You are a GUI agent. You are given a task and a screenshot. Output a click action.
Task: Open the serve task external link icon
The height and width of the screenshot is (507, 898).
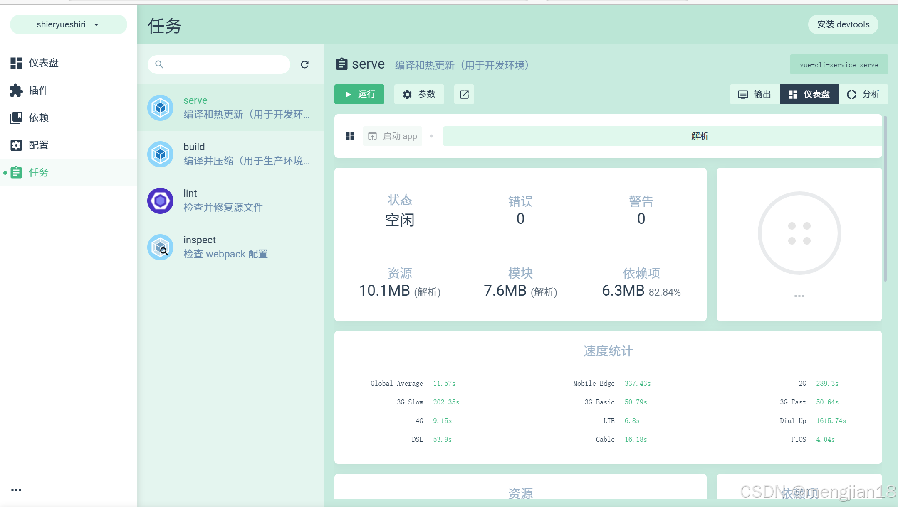coord(464,95)
